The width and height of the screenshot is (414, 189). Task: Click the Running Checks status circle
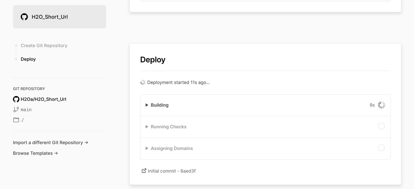click(381, 126)
